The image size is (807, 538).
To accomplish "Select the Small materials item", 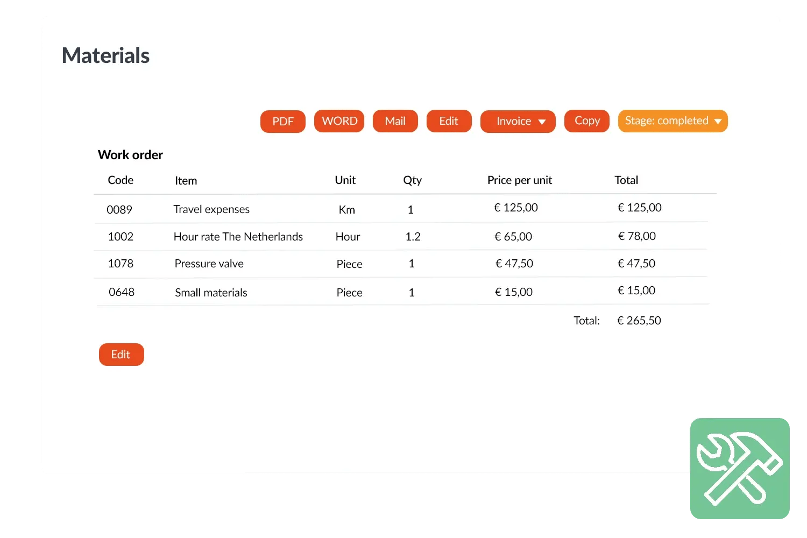I will pyautogui.click(x=211, y=293).
